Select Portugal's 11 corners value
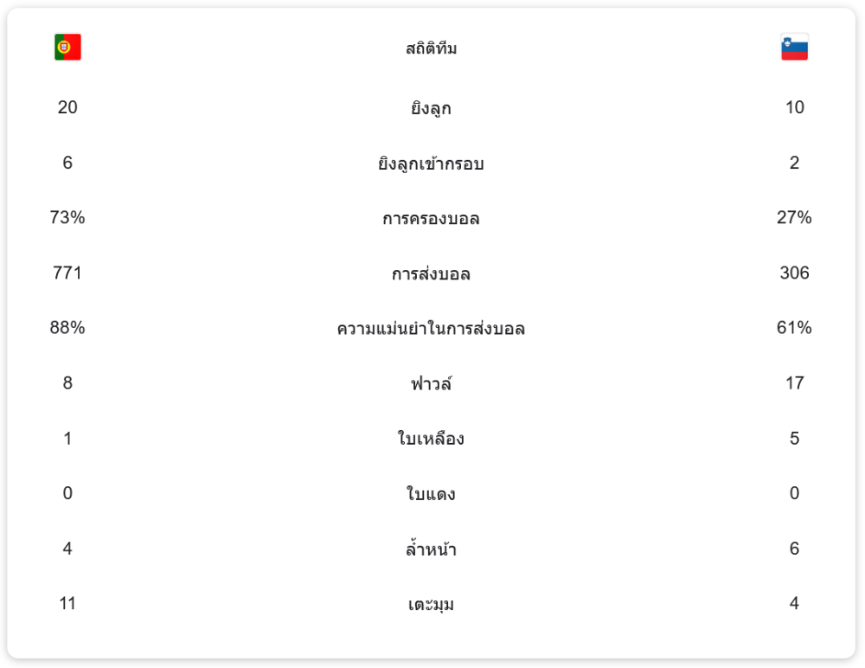865x668 pixels. click(67, 603)
